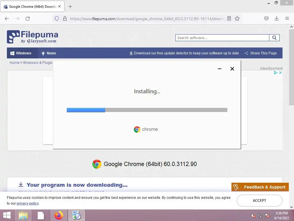This screenshot has width=294, height=221.
Task: Open the blank document taskbar icon
Action: 41,215
